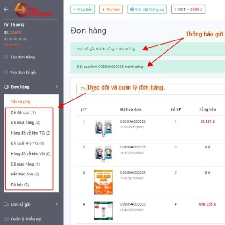Click the plus icon beside Tạo đơn ký gửi

[6, 72]
